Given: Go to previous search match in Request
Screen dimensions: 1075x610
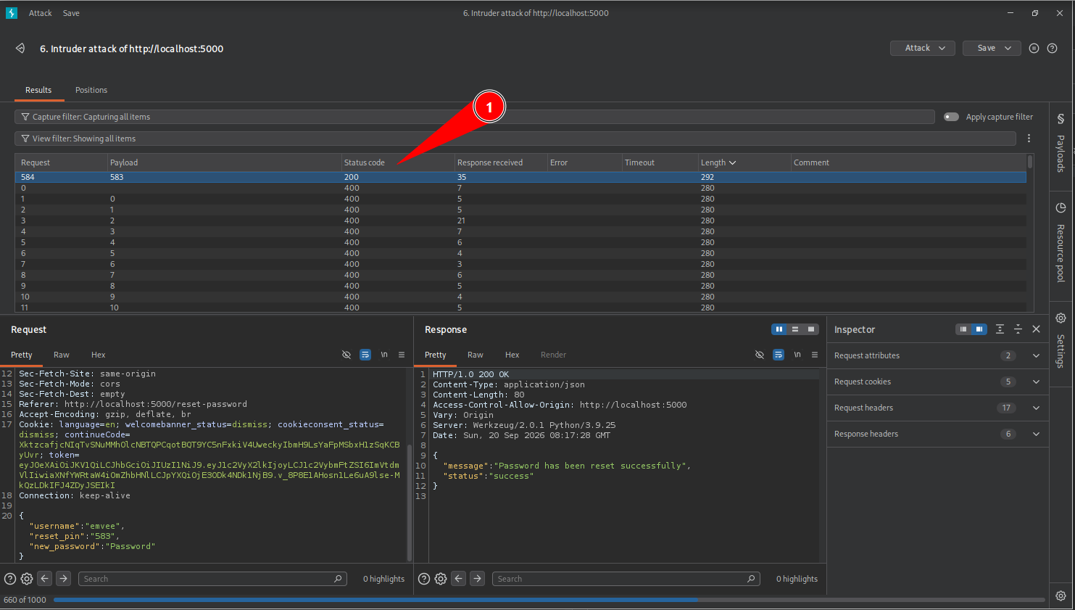Looking at the screenshot, I should [45, 579].
